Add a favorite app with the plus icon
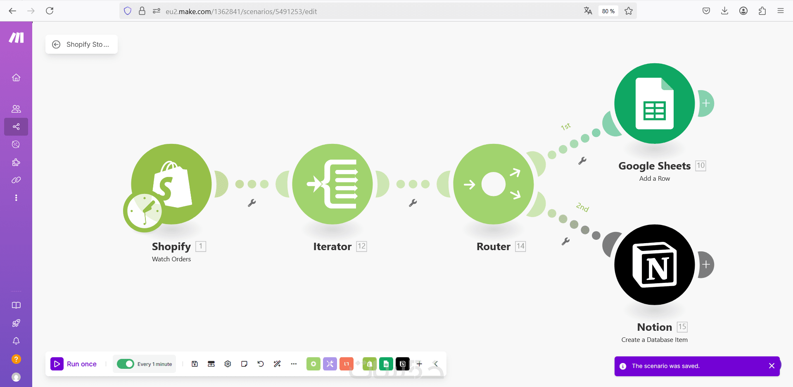This screenshot has width=793, height=387. (x=419, y=364)
